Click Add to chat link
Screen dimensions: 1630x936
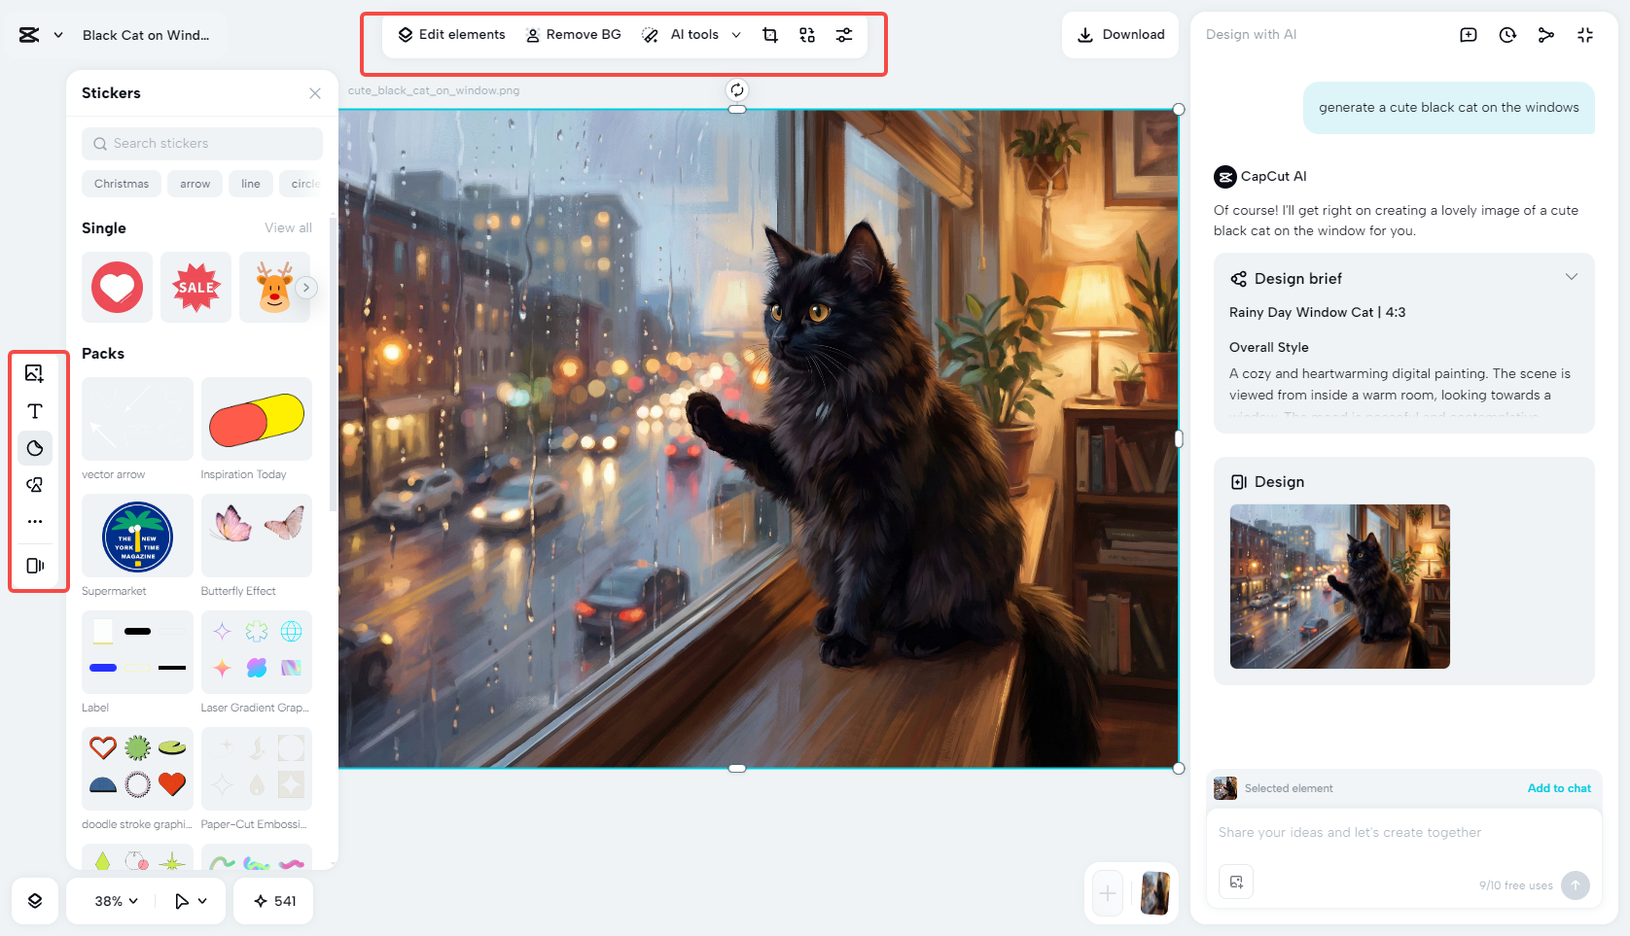pyautogui.click(x=1559, y=788)
